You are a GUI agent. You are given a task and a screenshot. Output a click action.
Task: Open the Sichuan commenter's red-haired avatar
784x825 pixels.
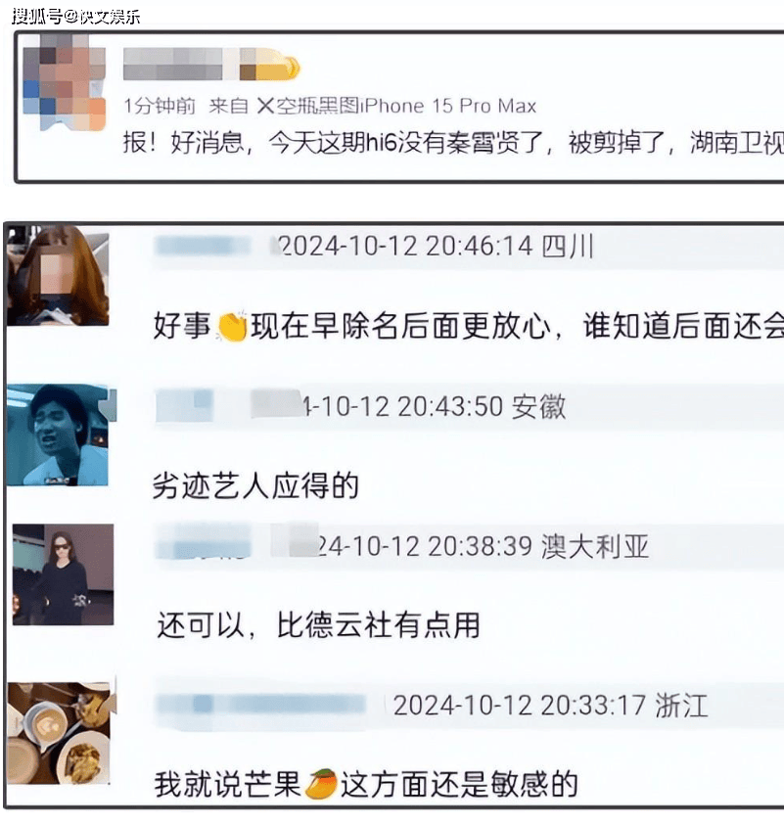pos(59,276)
